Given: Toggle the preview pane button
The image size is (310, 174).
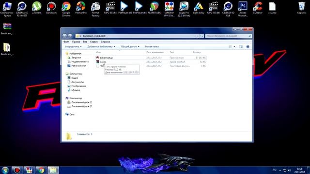Looking at the screenshot, I should pos(241,46).
